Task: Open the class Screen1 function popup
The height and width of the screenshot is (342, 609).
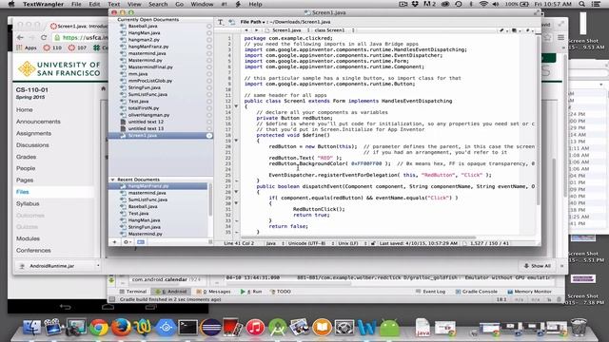Action: [334, 30]
